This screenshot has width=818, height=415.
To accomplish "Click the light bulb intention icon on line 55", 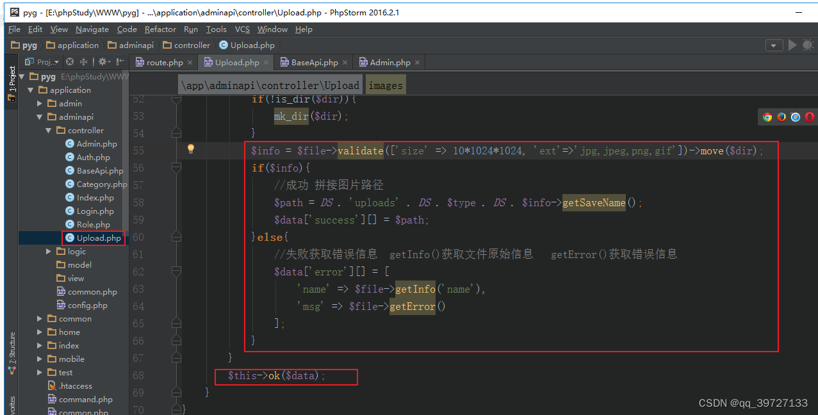I will tap(190, 149).
